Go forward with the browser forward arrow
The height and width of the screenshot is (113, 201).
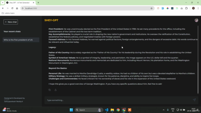8,8
